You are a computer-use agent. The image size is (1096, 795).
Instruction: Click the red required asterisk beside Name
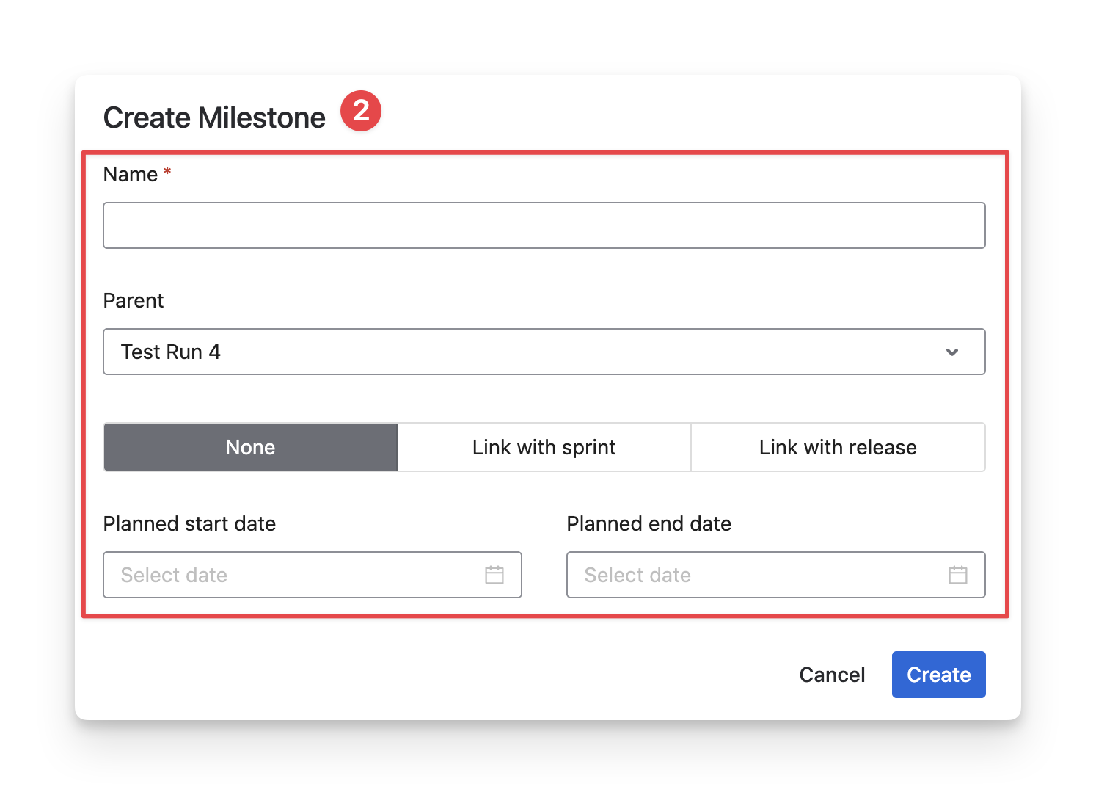click(x=167, y=173)
